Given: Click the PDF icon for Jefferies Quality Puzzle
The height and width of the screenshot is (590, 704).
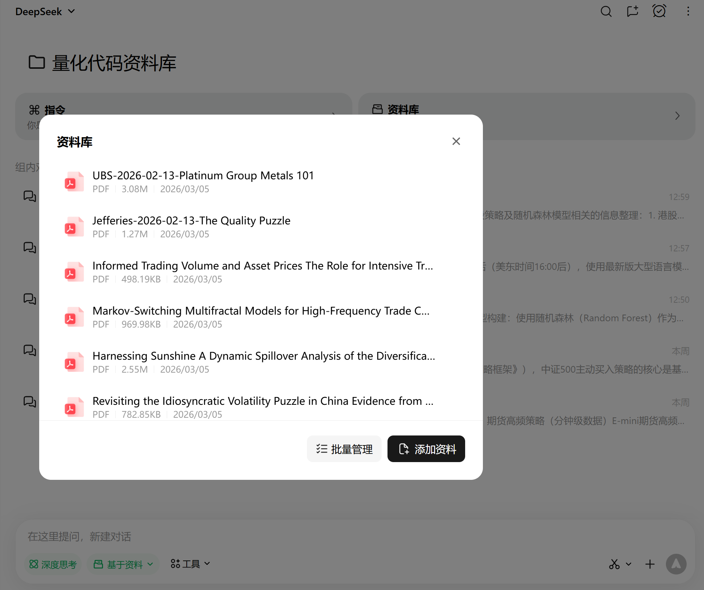Looking at the screenshot, I should pyautogui.click(x=74, y=227).
